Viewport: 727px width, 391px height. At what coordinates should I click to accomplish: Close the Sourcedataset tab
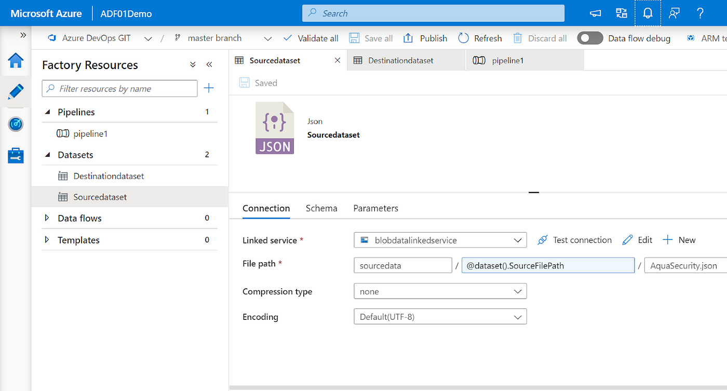(338, 60)
